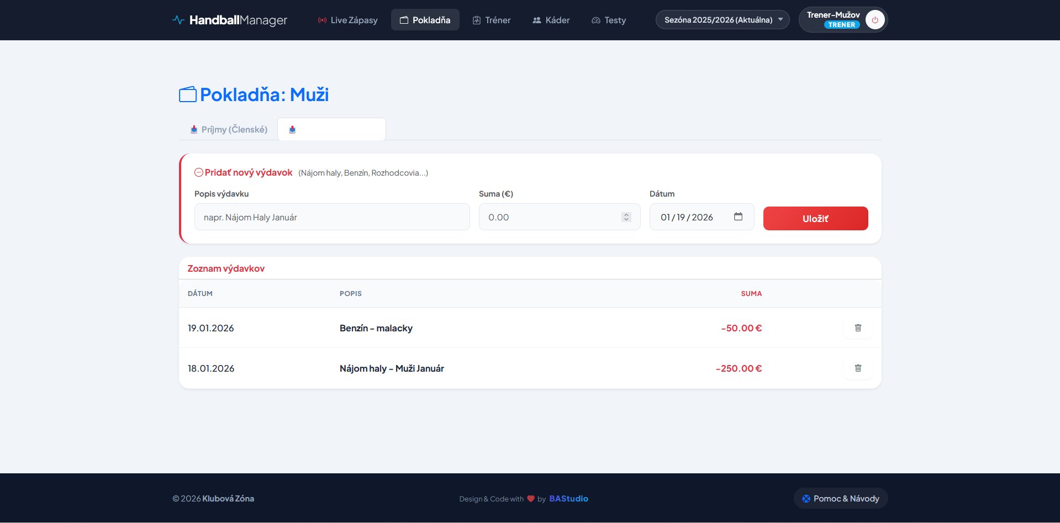This screenshot has height=523, width=1060.
Task: Open the Trener-Mužov user profile pill
Action: tap(833, 20)
